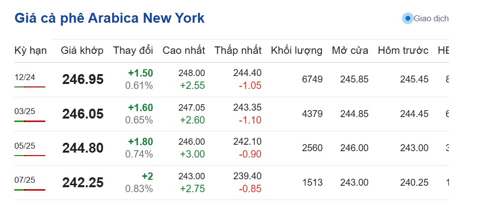This screenshot has width=482, height=203.
Task: Click the Hôm trước column header
Action: (x=403, y=50)
